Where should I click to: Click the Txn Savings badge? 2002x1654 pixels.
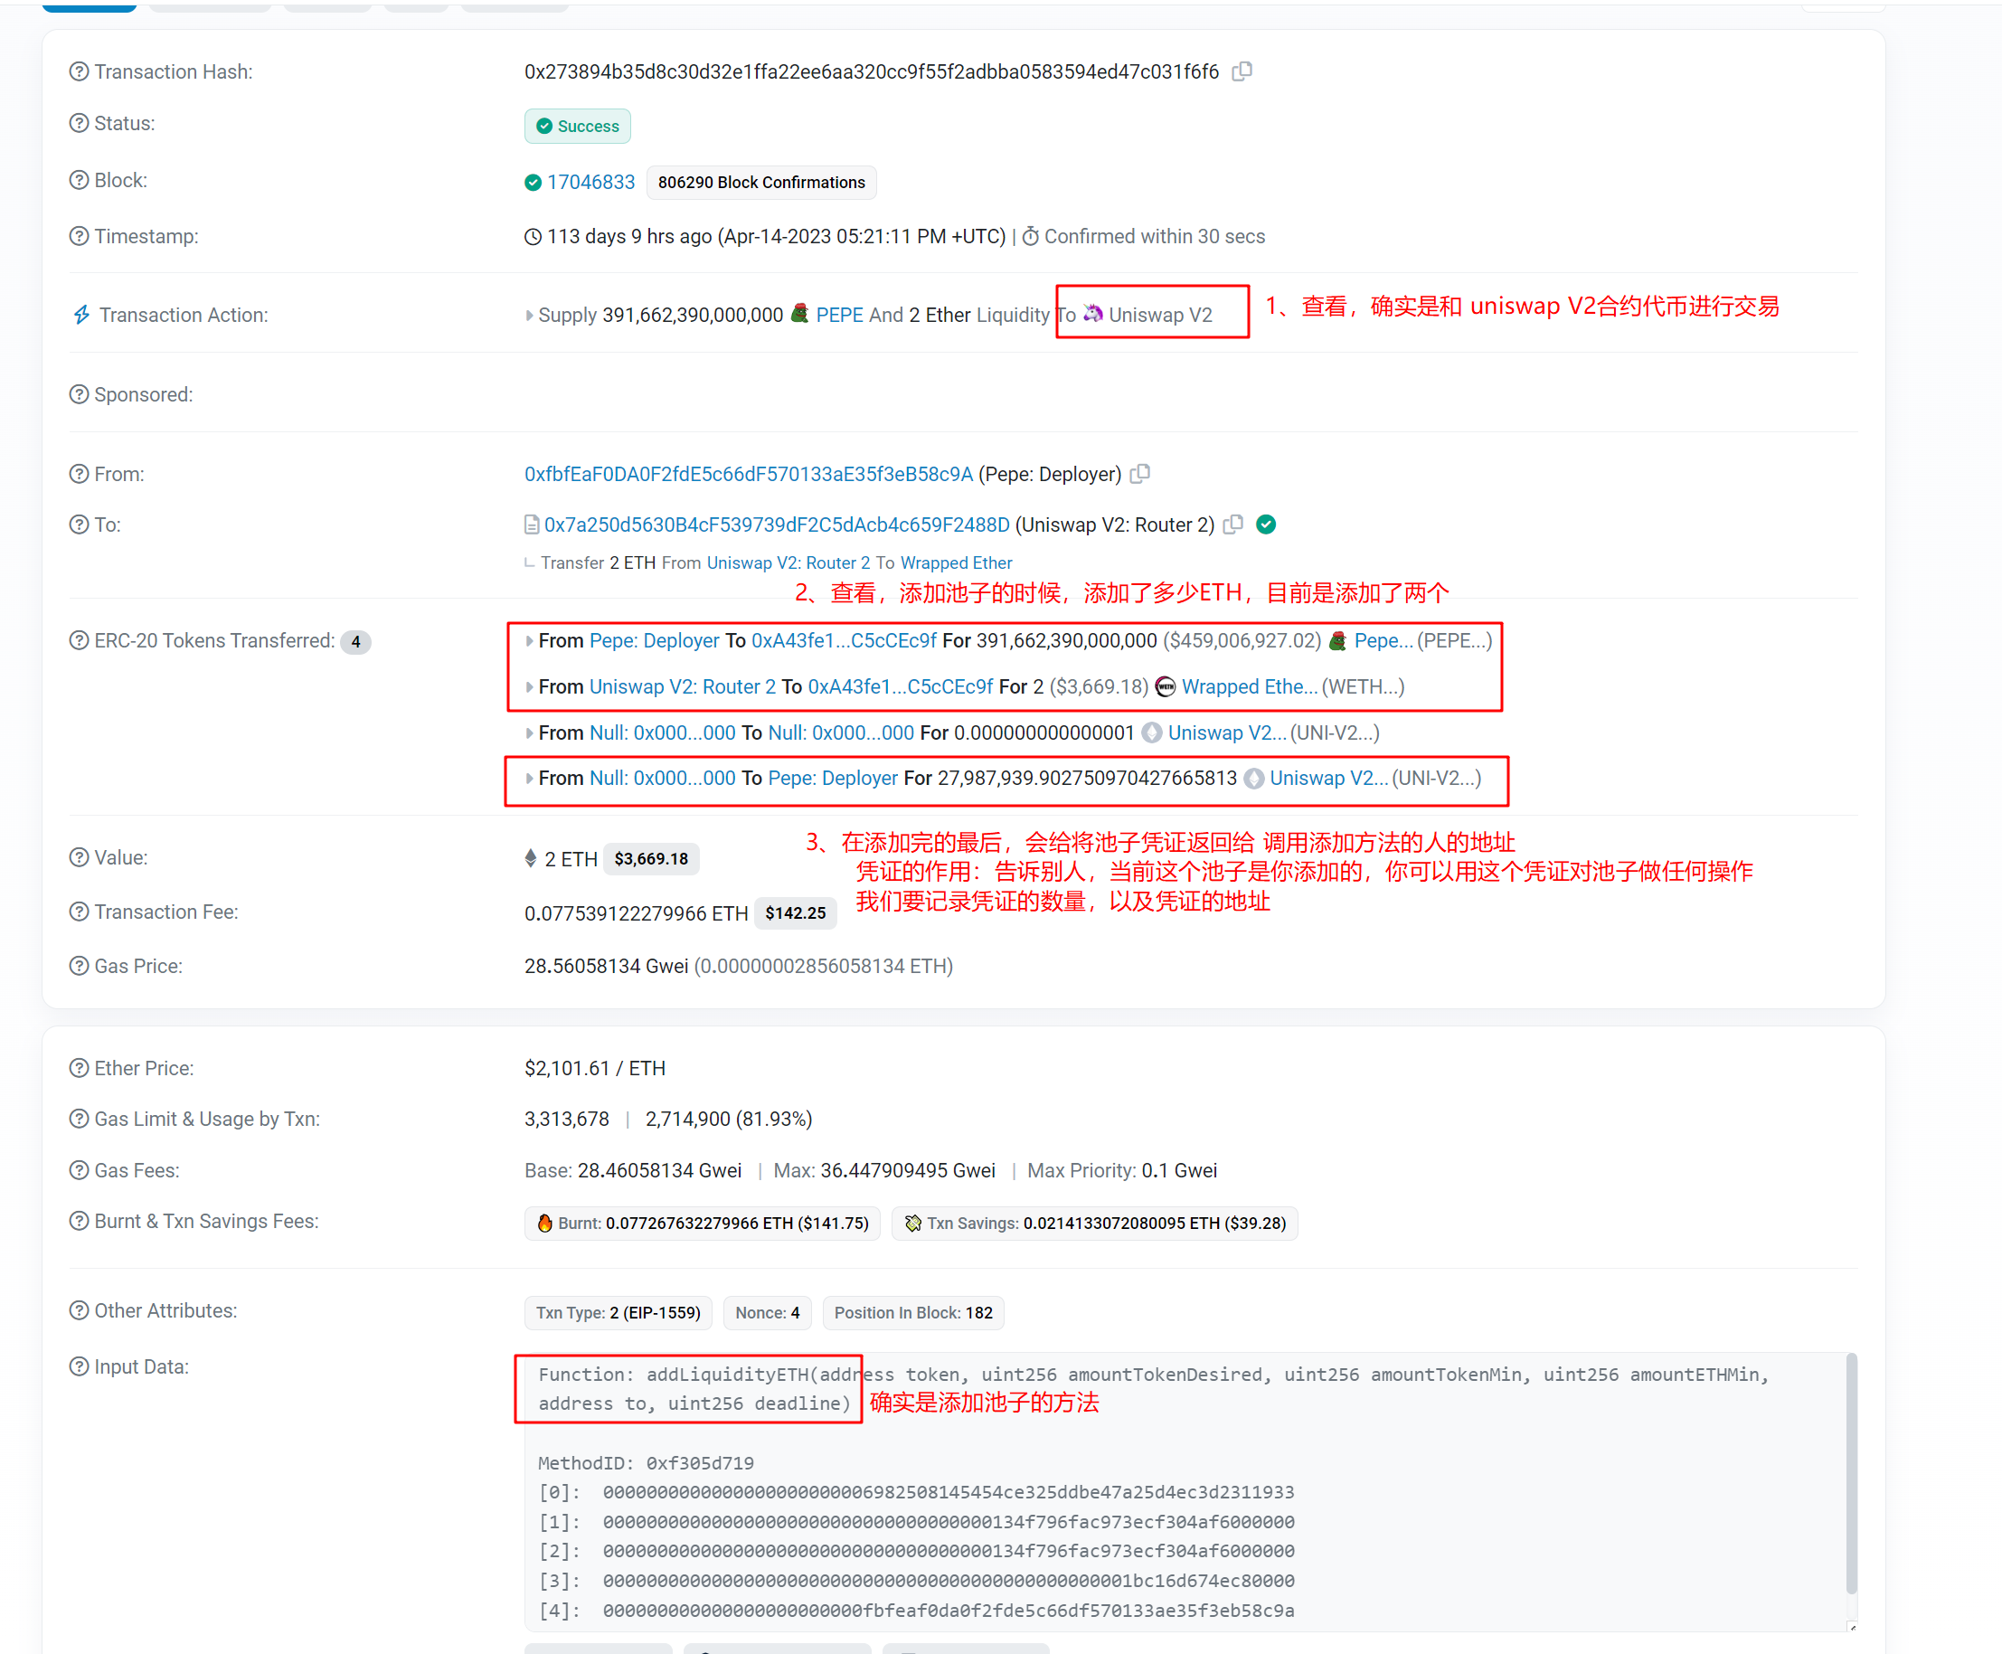tap(1094, 1223)
